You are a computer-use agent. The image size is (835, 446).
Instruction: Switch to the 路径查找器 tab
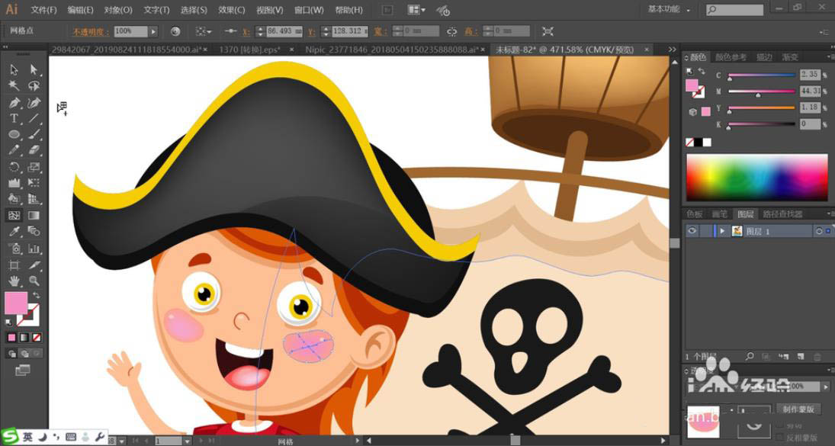(782, 214)
